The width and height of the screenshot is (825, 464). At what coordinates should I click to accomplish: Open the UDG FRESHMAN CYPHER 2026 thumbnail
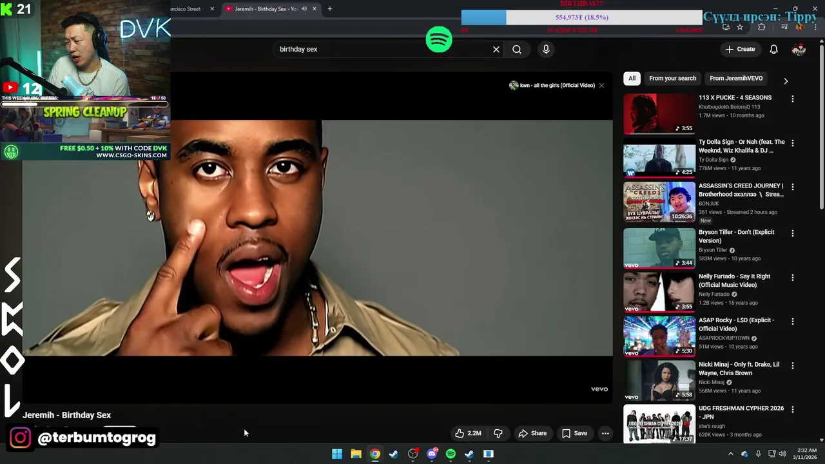pyautogui.click(x=659, y=424)
